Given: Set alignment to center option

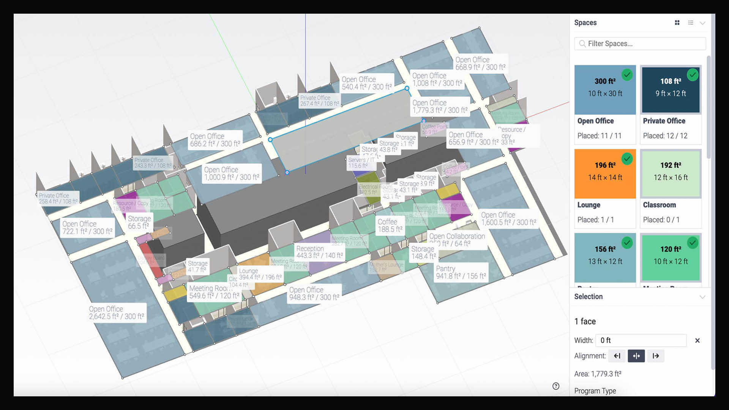Looking at the screenshot, I should point(636,356).
